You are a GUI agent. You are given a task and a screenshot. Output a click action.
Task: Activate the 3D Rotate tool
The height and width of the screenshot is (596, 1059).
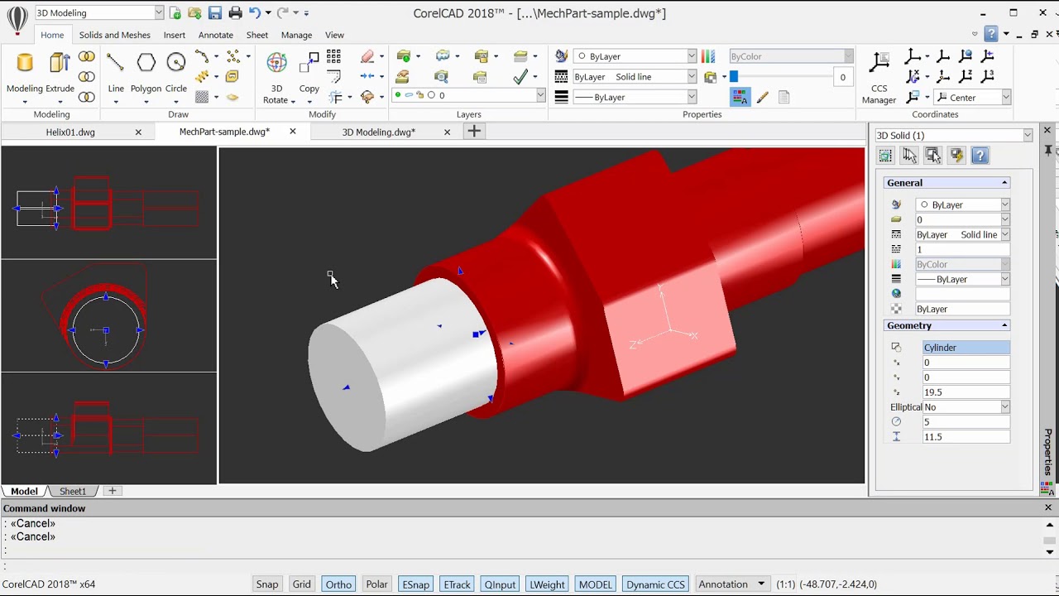[276, 78]
